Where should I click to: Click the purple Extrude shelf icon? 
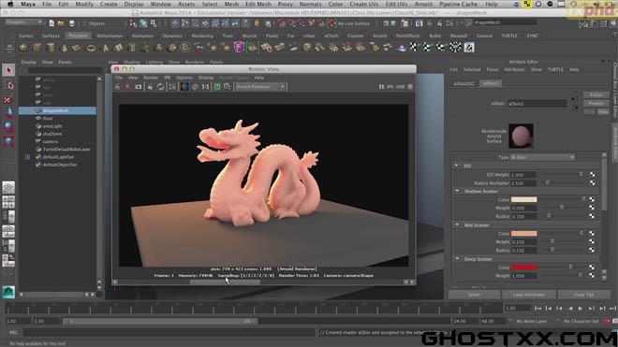point(239,48)
